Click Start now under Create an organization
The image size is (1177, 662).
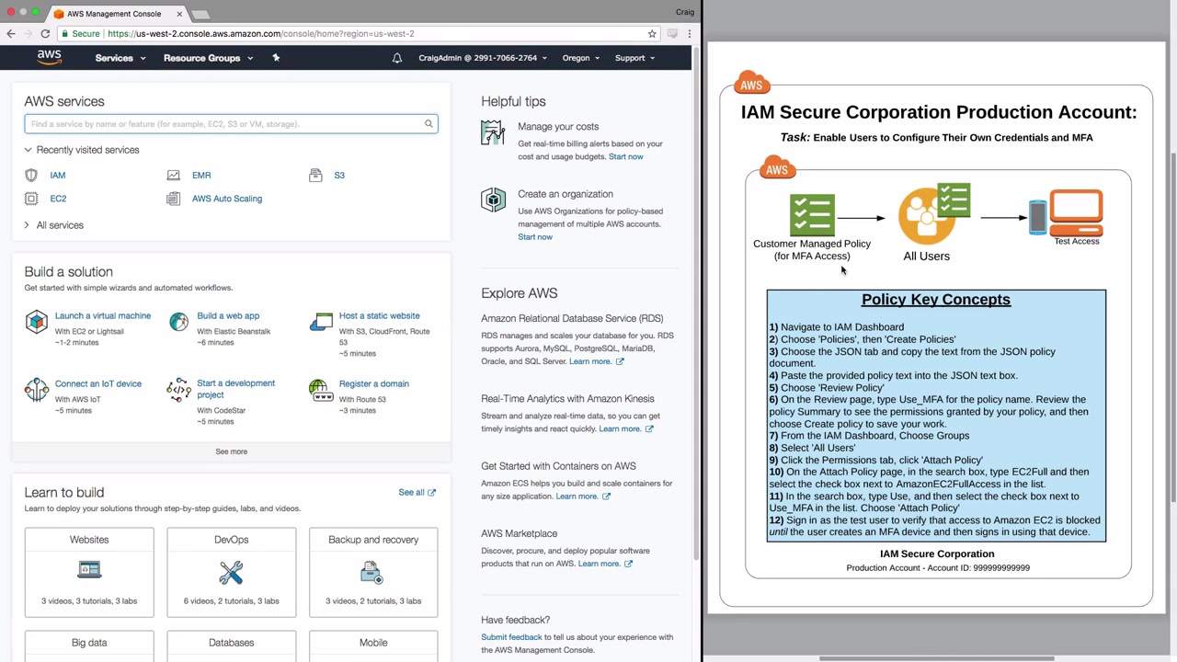tap(535, 237)
